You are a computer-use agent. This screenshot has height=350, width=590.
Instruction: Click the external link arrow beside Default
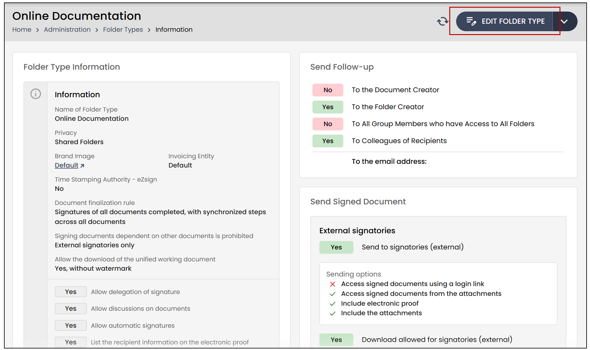click(x=82, y=165)
